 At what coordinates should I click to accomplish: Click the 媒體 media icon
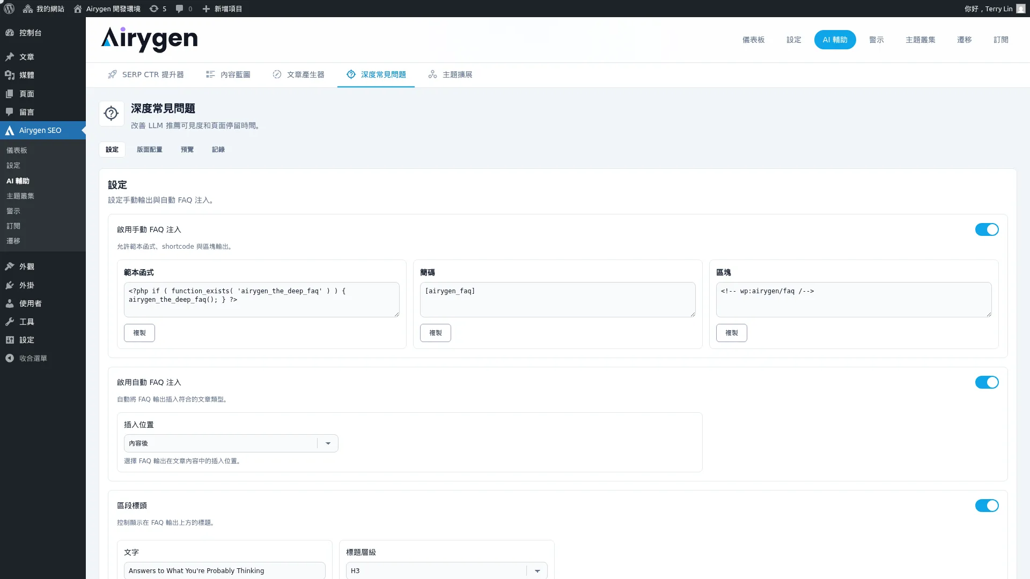point(10,75)
